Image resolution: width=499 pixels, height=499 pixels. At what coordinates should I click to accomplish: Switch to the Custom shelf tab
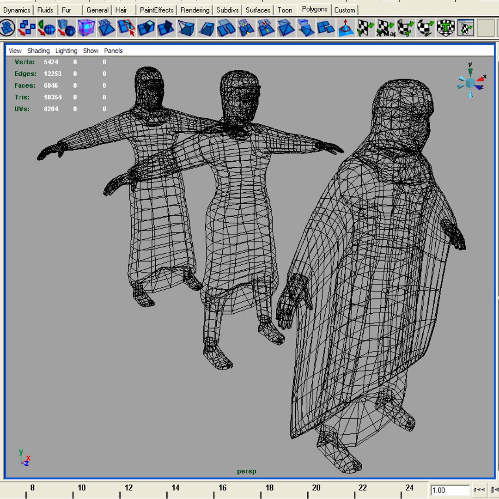coord(345,10)
